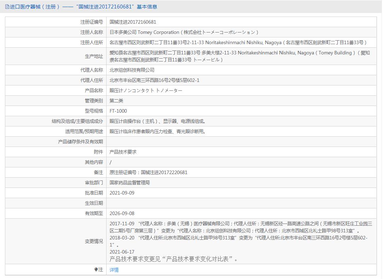Image resolution: width=383 pixels, height=279 pixels.
Task: Click the page title 进口医疗器械（注册）基本信息
Action: click(83, 7)
